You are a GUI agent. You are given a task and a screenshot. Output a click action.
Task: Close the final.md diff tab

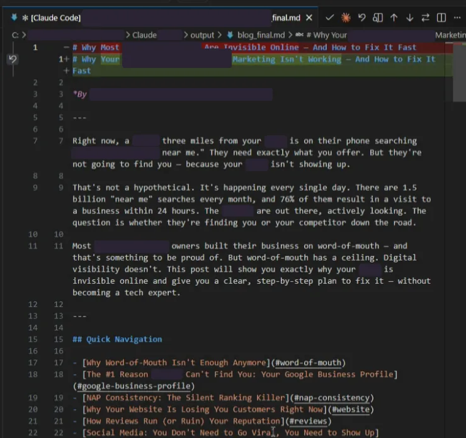[x=309, y=18]
